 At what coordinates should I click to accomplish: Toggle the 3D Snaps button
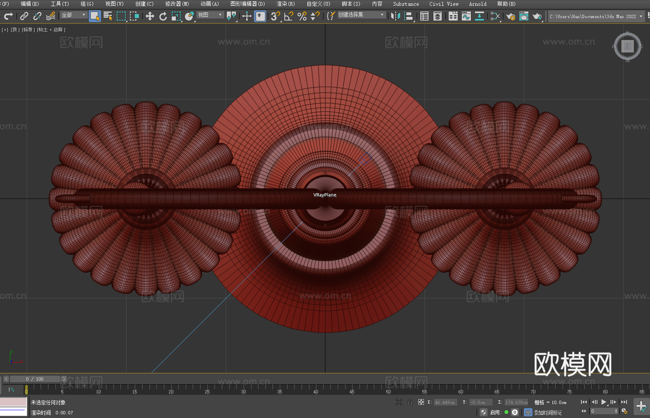click(275, 16)
